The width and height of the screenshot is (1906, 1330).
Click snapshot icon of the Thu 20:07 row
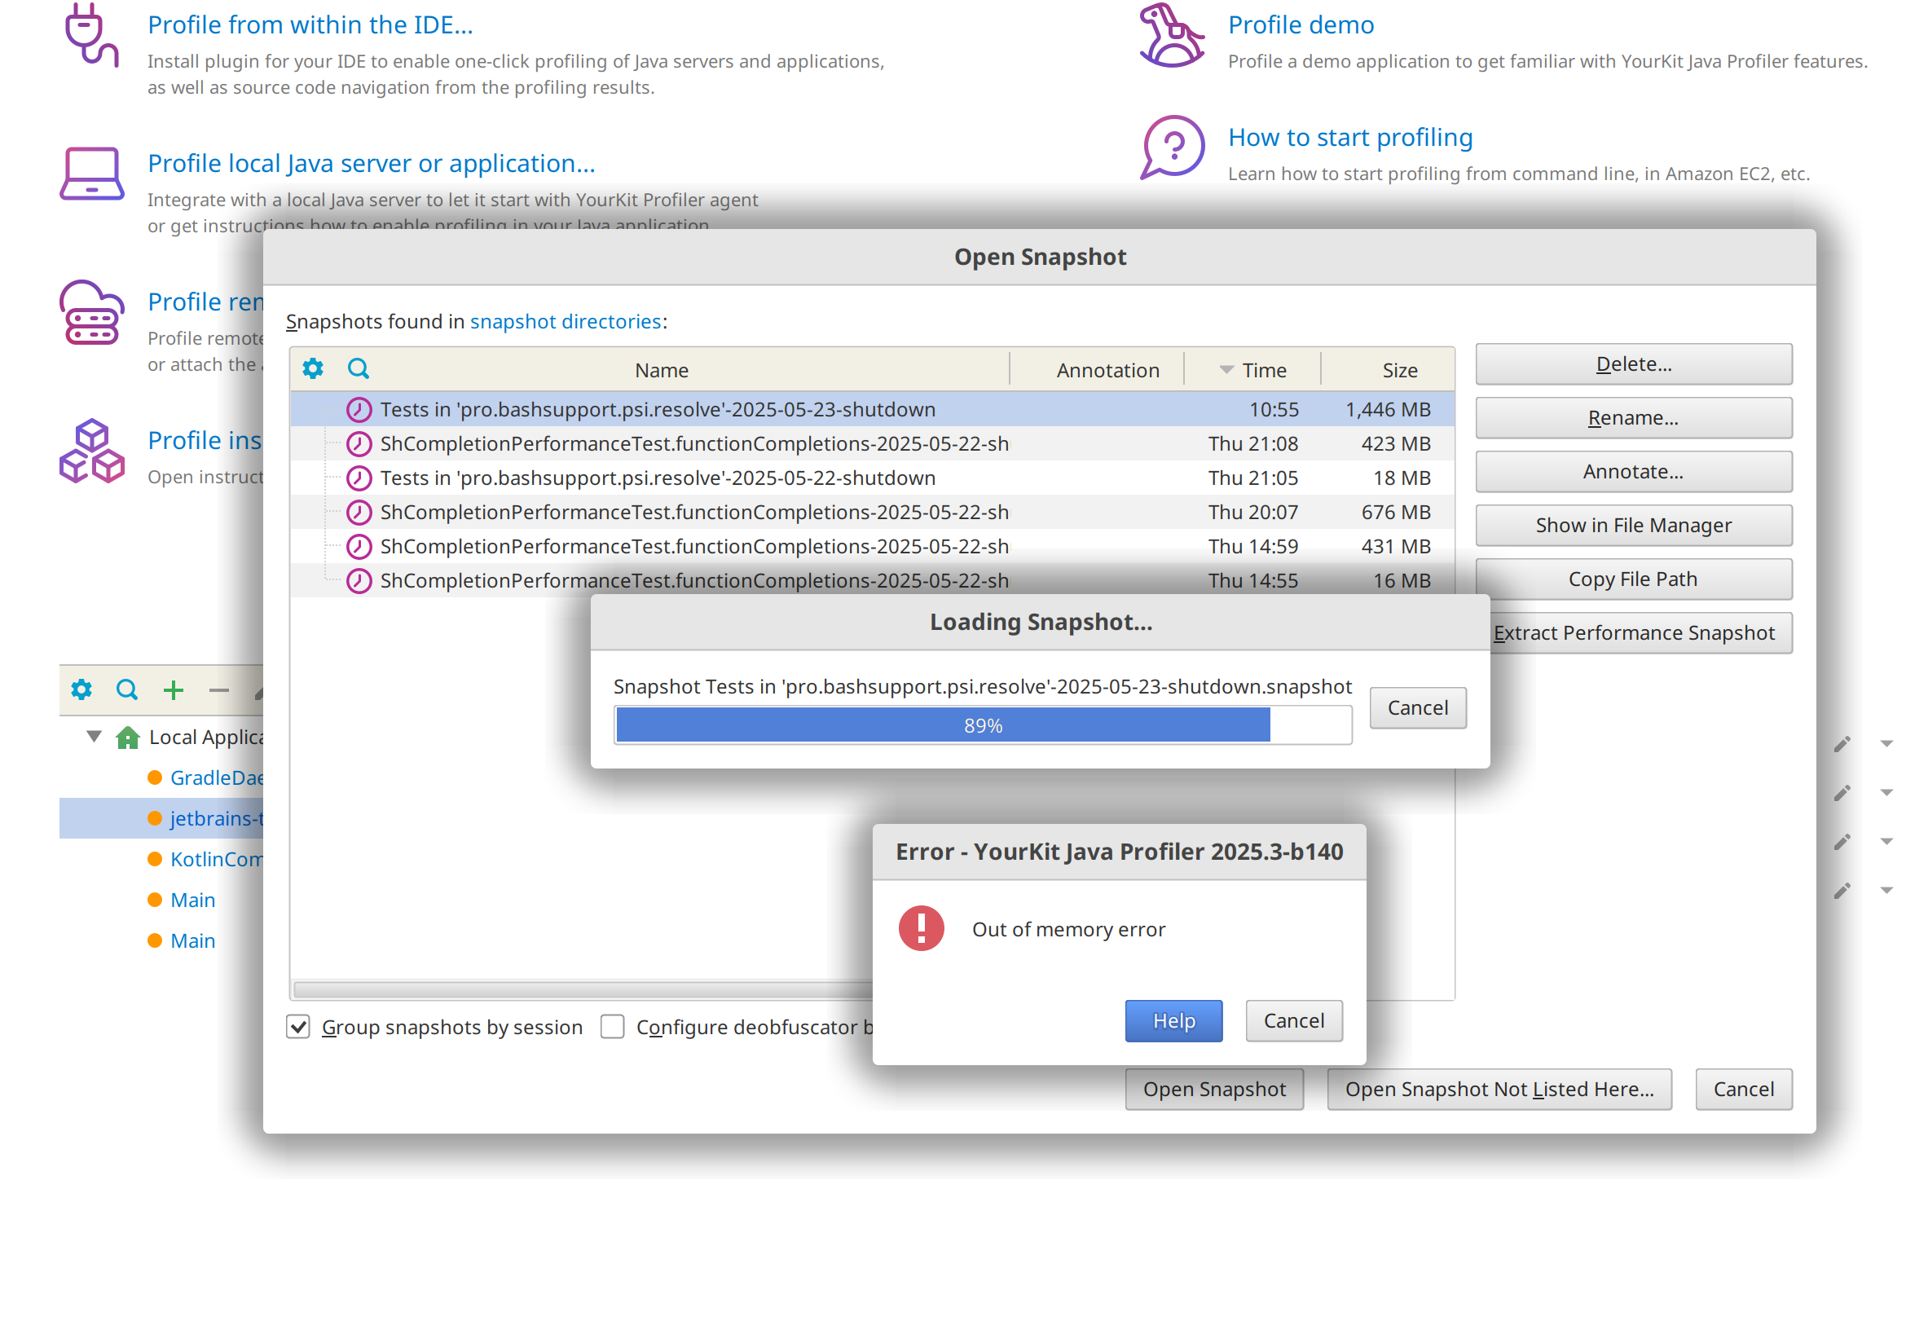(359, 513)
